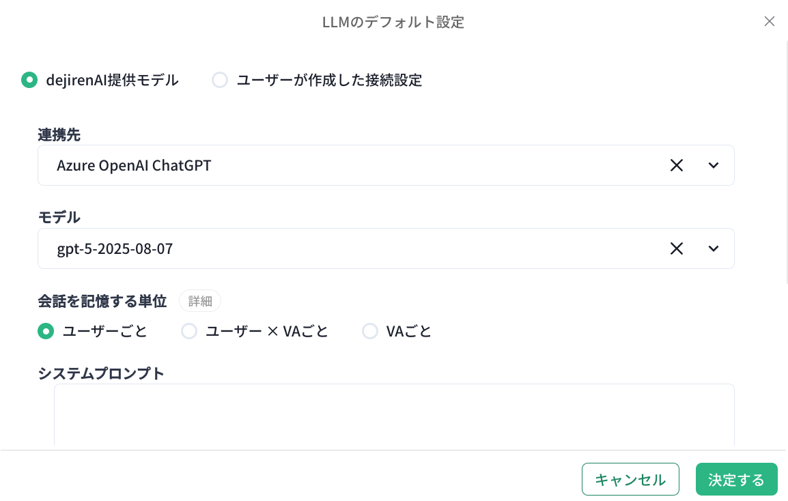Open the モデル dropdown chevron
Screen dimensions: 788x501
pyautogui.click(x=714, y=248)
